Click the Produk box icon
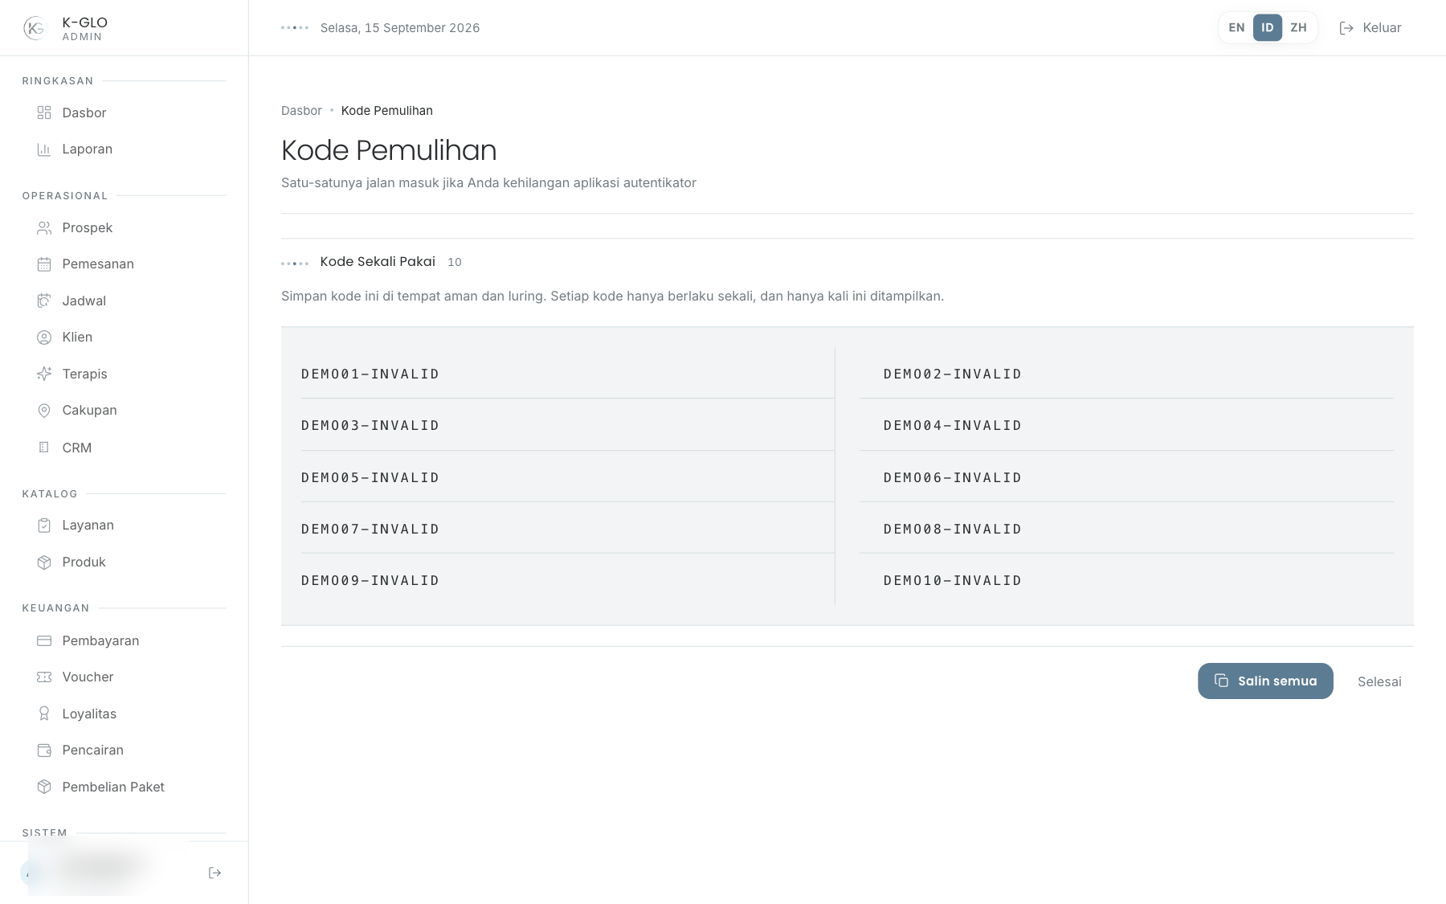1446x904 pixels. [44, 562]
